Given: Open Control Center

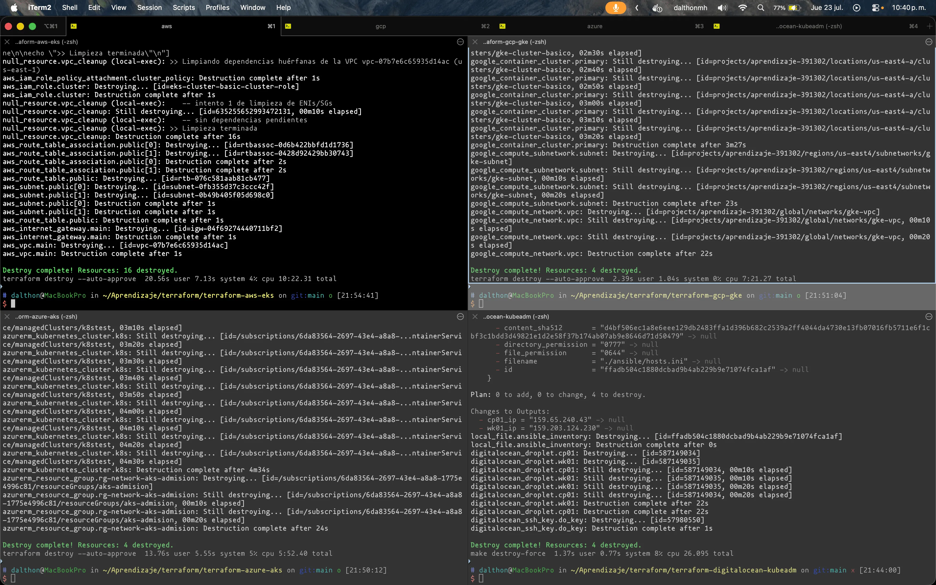Looking at the screenshot, I should pos(876,8).
